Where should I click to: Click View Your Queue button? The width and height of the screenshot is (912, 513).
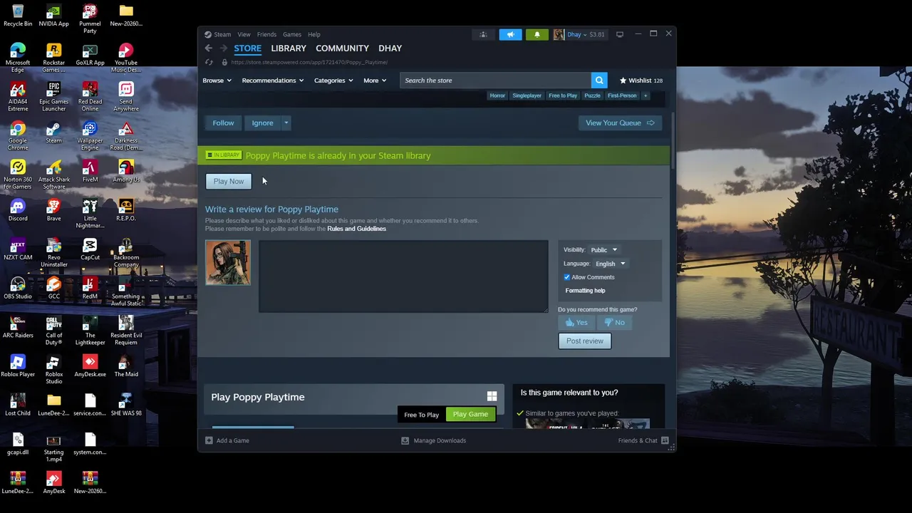tap(620, 123)
